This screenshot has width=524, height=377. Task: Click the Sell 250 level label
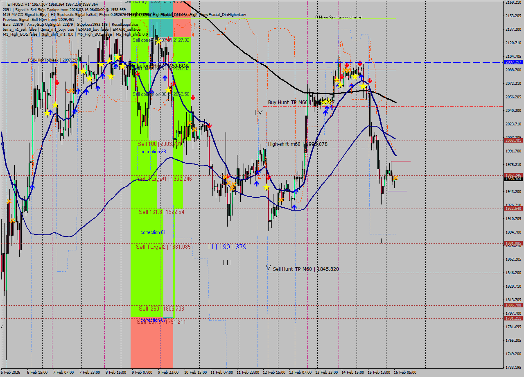pos(161,309)
